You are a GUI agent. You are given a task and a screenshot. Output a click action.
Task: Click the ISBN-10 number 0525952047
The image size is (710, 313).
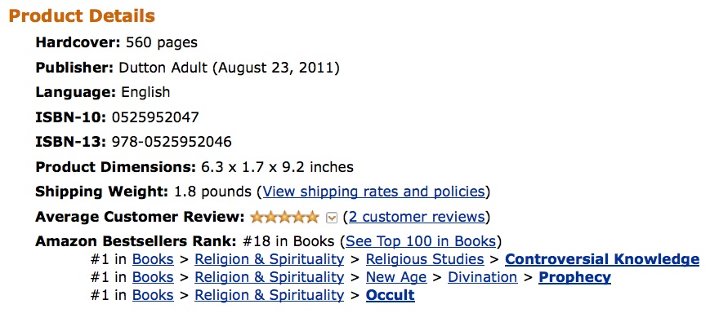click(x=155, y=117)
